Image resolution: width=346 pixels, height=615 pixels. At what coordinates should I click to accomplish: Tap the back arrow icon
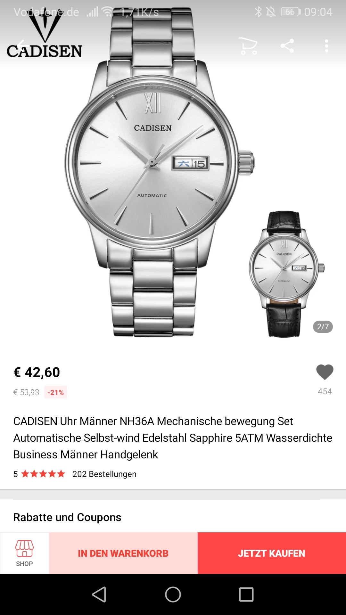point(21,46)
